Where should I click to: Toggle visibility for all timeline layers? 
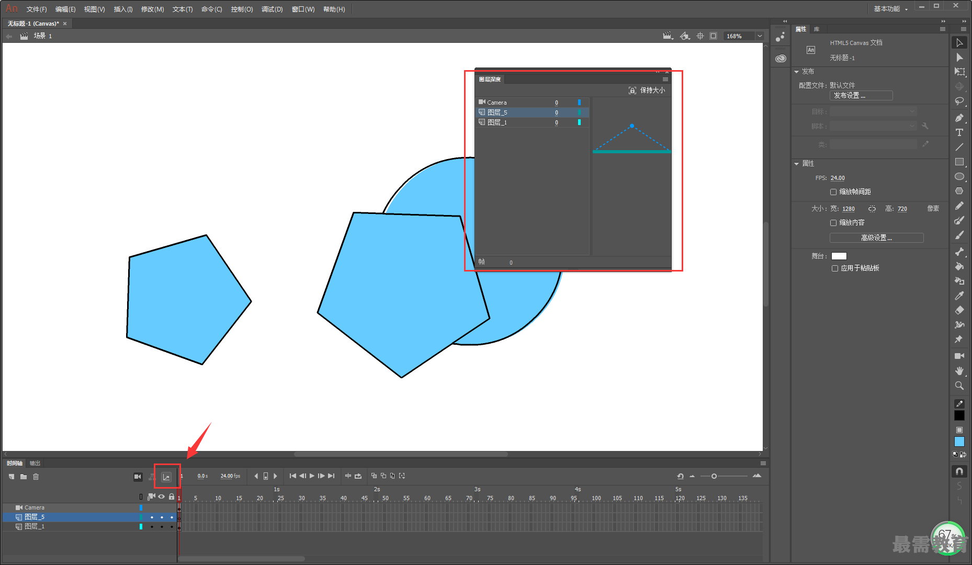tap(162, 496)
